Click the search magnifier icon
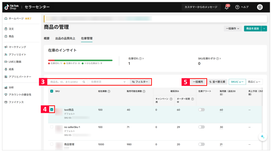This screenshot has width=272, height=152. pyautogui.click(x=84, y=82)
